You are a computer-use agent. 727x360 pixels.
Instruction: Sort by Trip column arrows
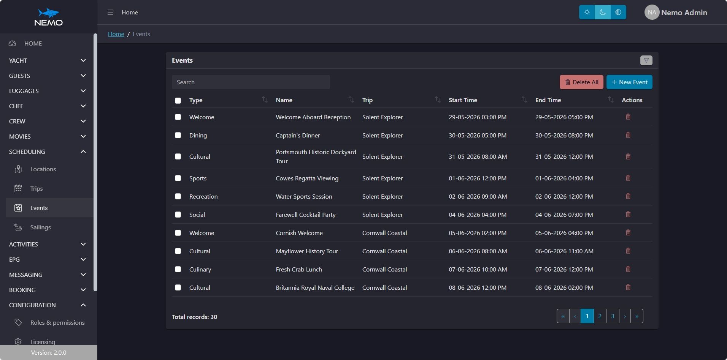pos(438,99)
